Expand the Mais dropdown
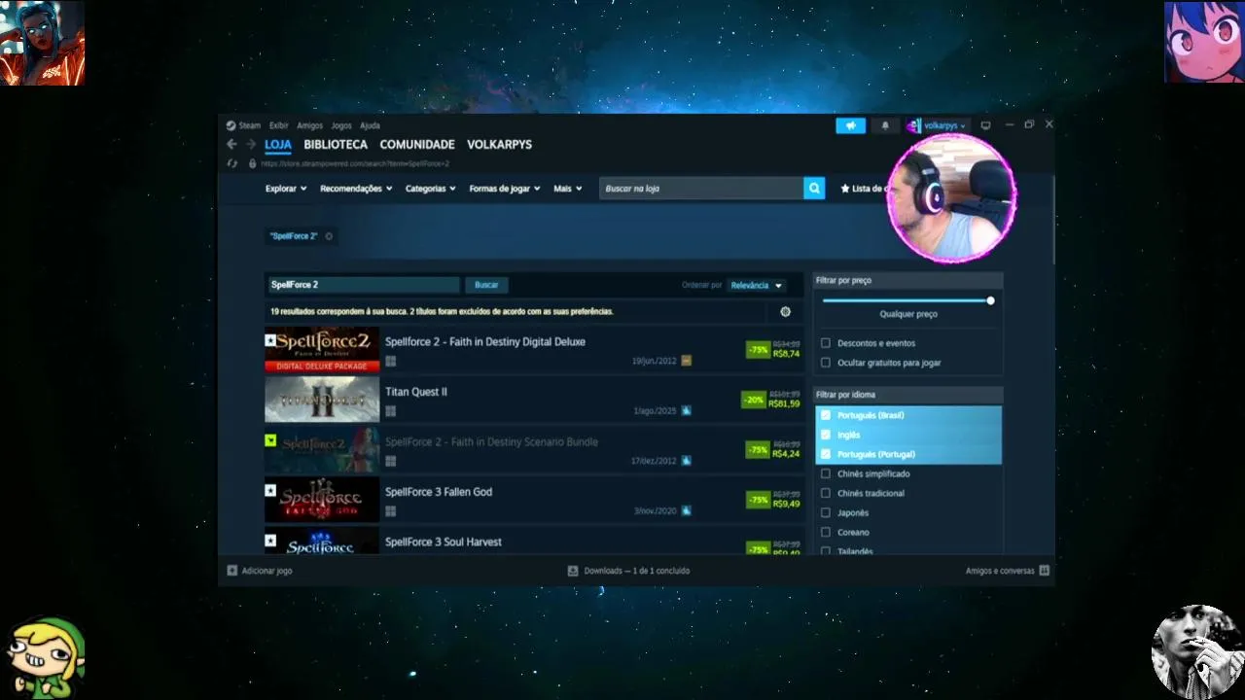This screenshot has width=1245, height=700. (x=568, y=189)
